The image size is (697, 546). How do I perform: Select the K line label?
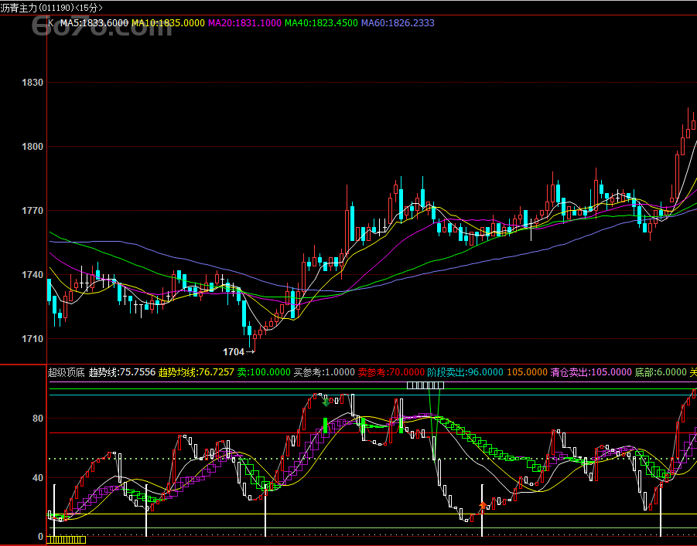click(x=51, y=23)
